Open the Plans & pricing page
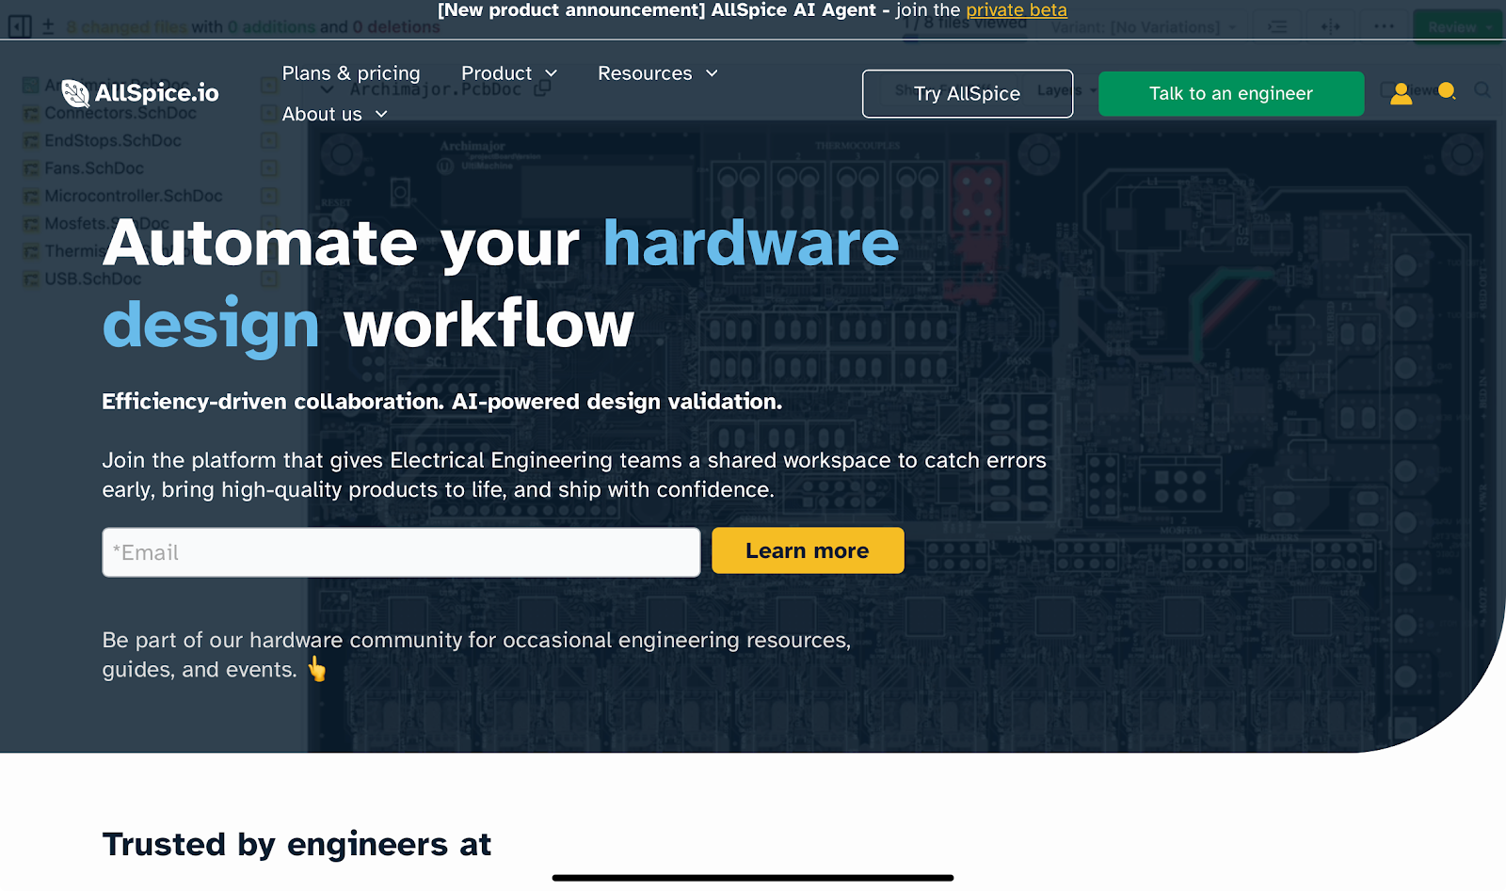The width and height of the screenshot is (1506, 891). coord(351,73)
